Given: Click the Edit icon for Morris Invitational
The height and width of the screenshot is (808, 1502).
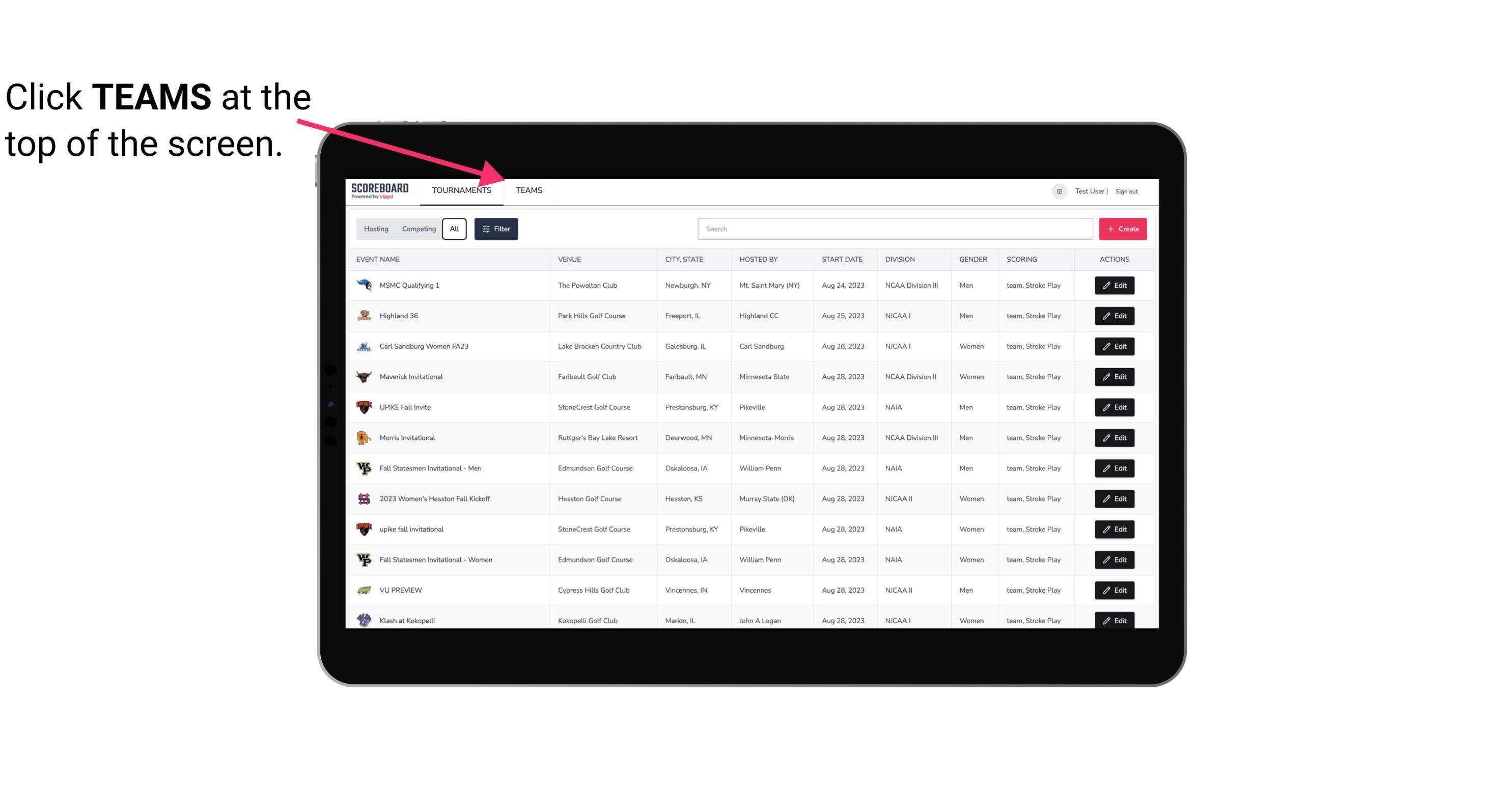Looking at the screenshot, I should [x=1114, y=438].
